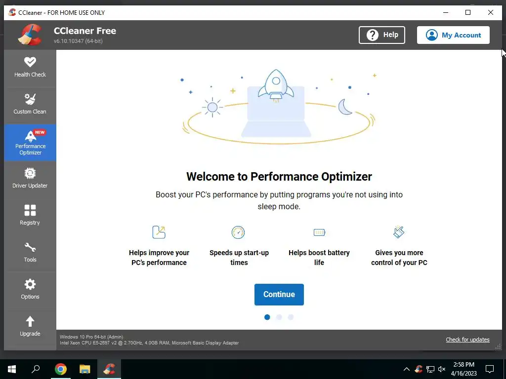The height and width of the screenshot is (379, 506).
Task: Open taskbar search
Action: (x=36, y=369)
